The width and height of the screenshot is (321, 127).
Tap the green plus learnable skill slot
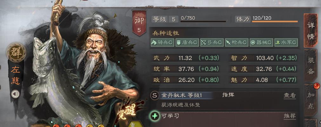point(155,116)
